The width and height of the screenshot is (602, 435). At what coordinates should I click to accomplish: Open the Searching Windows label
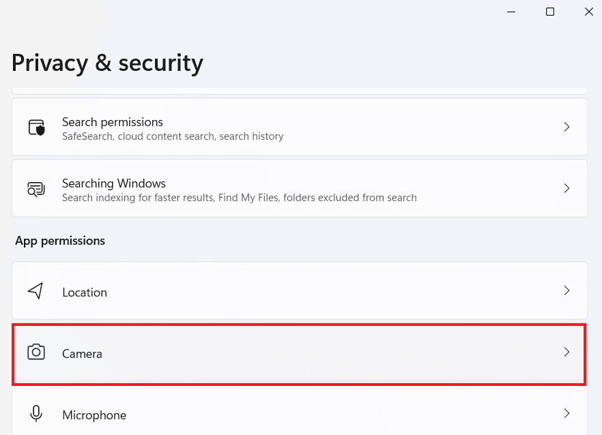click(113, 183)
